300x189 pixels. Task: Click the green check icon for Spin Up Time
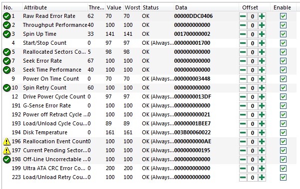tap(6, 34)
